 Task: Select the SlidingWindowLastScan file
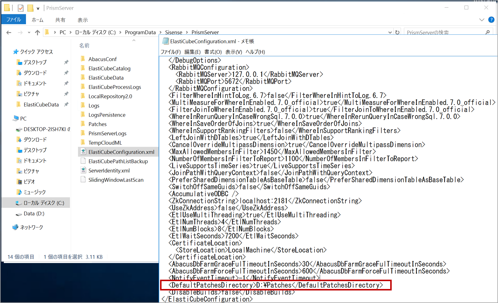click(116, 180)
